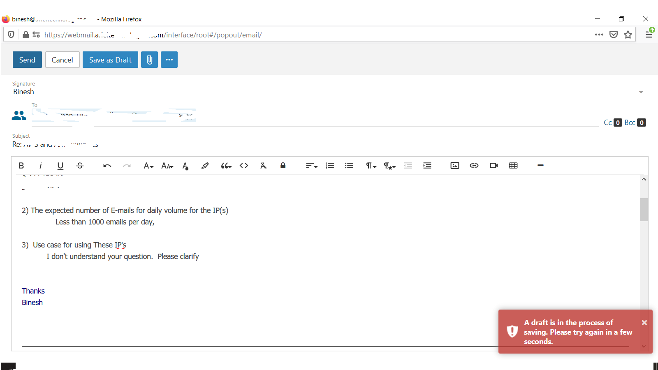Pick a text color from the toolbar
The image size is (658, 370).
coord(185,166)
